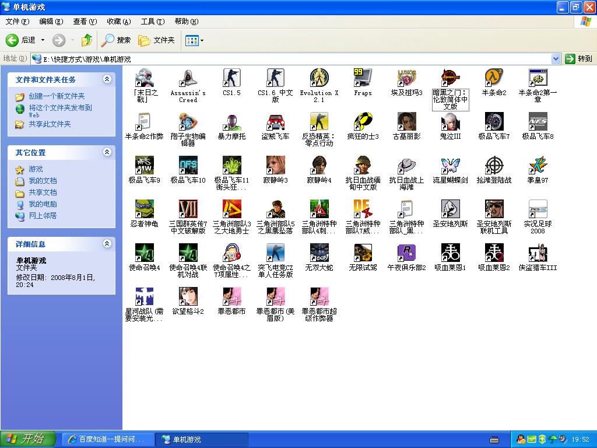Collapse the 文件和文件夹任务 panel
The image size is (597, 448).
click(107, 79)
